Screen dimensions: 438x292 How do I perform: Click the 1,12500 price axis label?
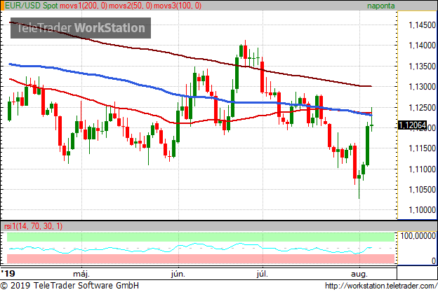coord(422,107)
